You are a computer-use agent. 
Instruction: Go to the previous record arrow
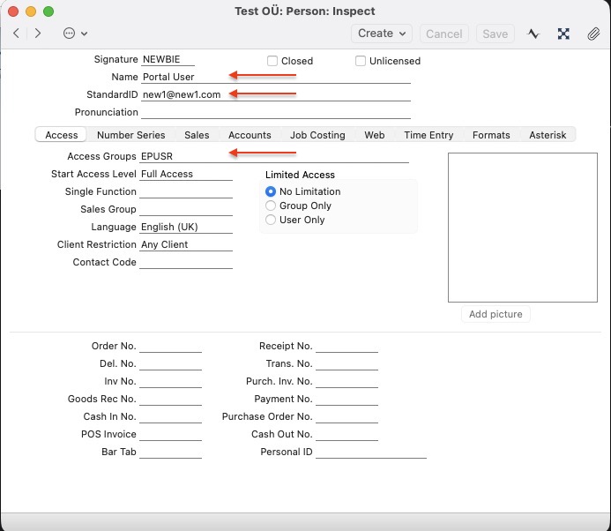tap(16, 34)
